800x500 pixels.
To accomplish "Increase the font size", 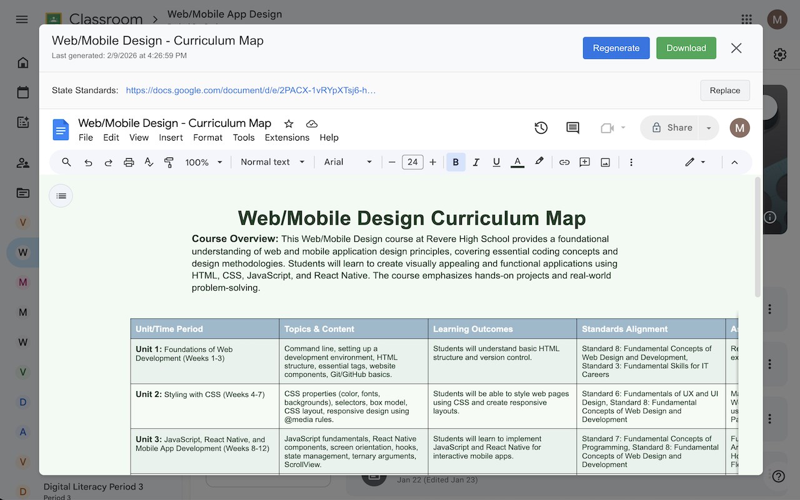I will tap(432, 162).
